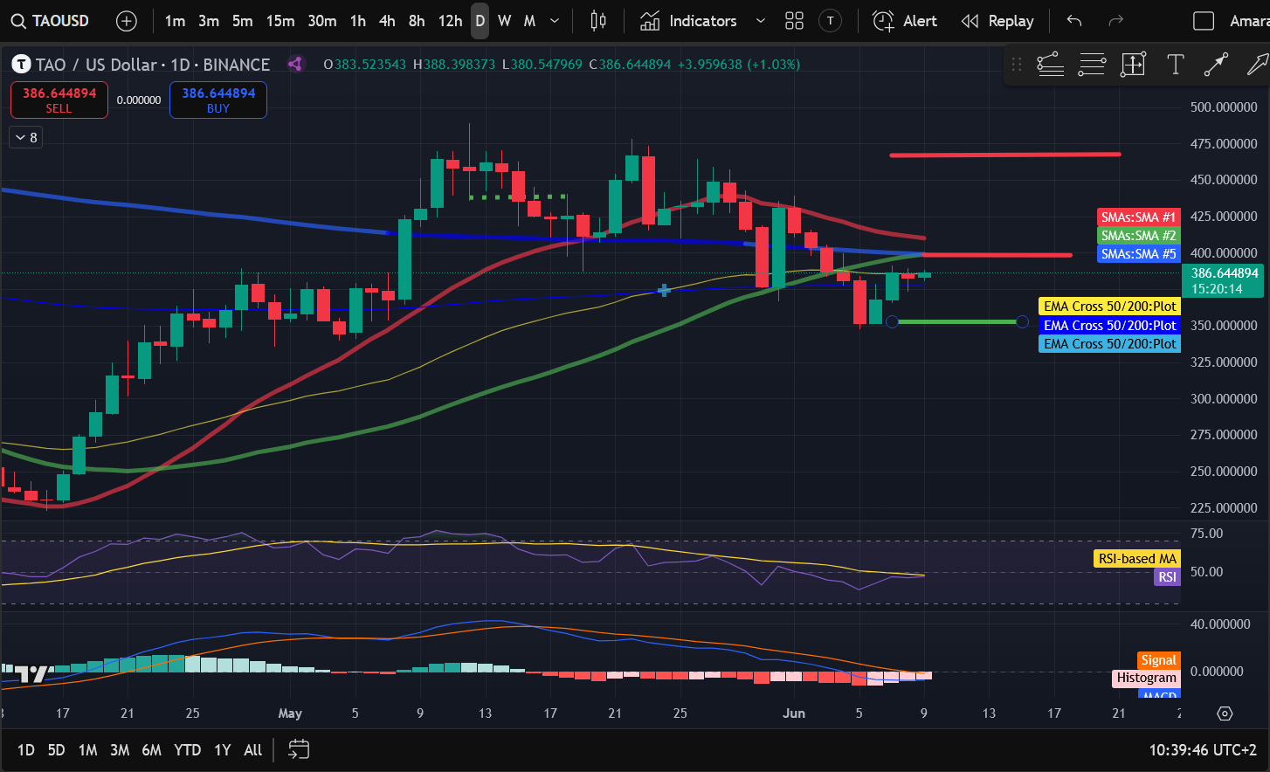Open the Indicators panel
The image size is (1270, 772).
(x=689, y=21)
